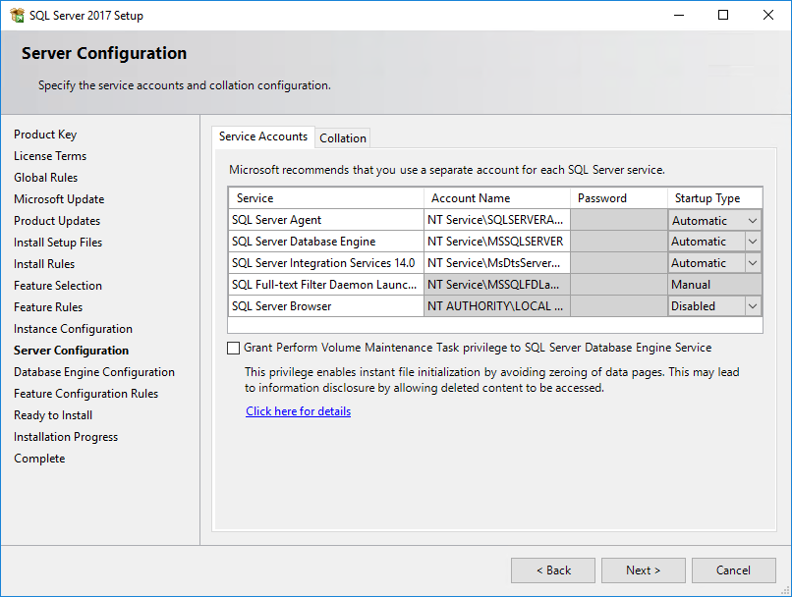Click Global Rules step in sidebar
This screenshot has width=792, height=597.
[x=45, y=178]
